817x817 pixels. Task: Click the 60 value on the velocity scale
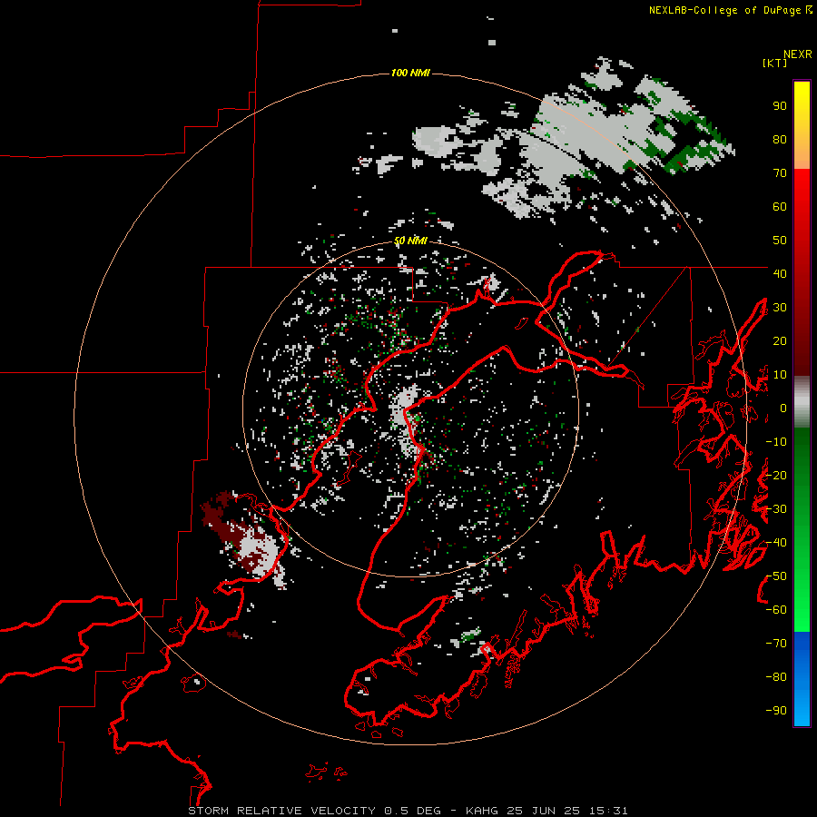(x=780, y=207)
